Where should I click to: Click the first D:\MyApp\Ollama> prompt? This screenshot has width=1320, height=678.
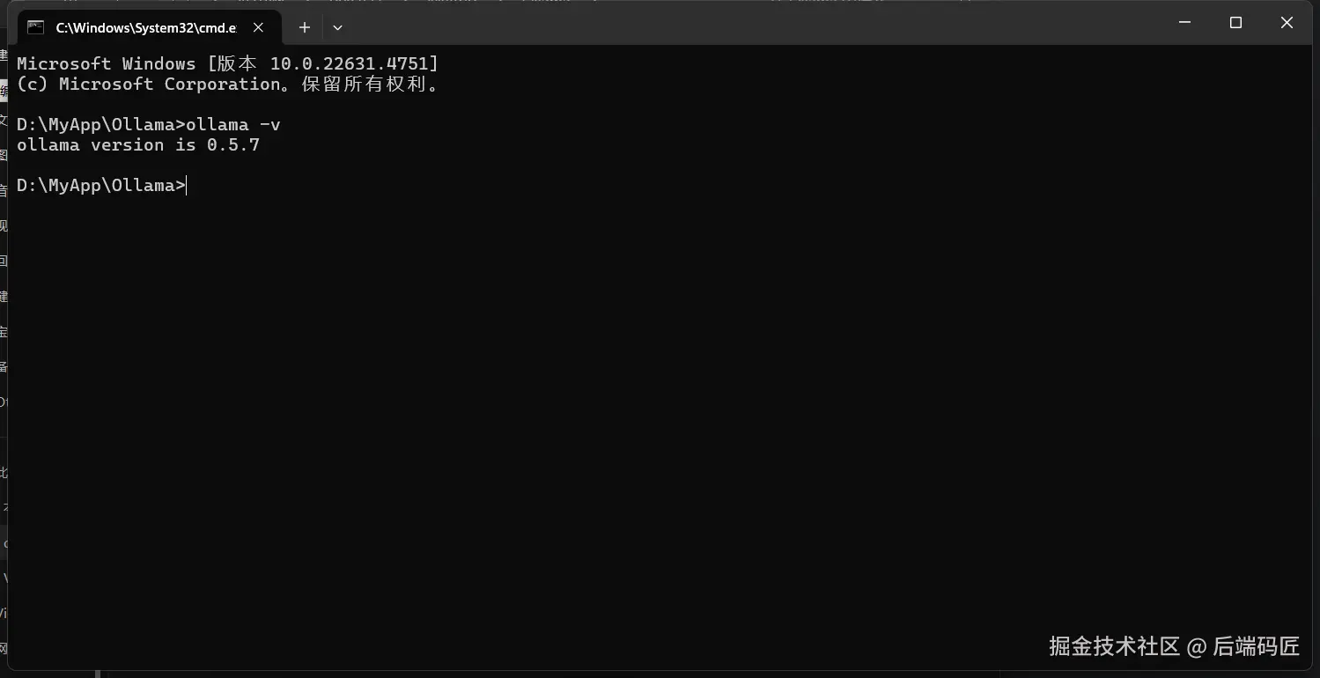101,124
